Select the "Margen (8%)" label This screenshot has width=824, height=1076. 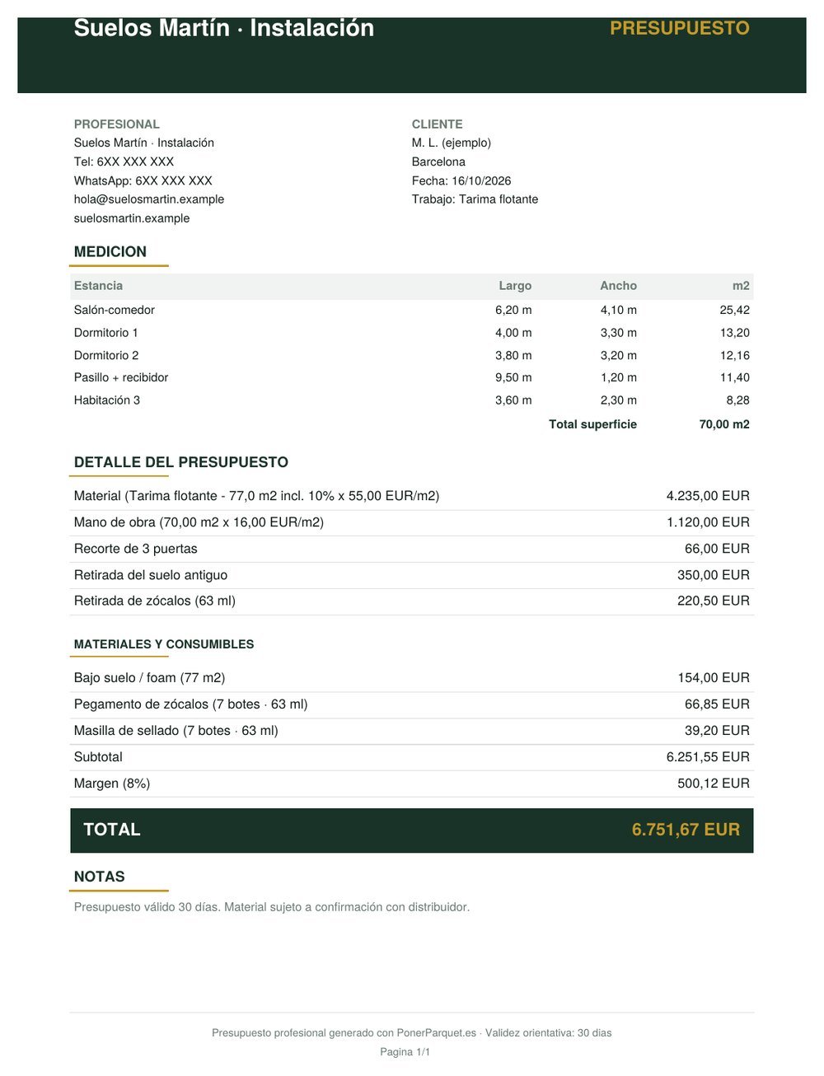click(112, 784)
